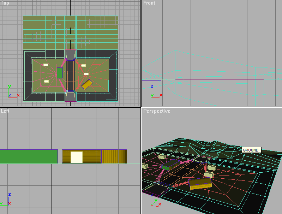Click the Left viewport label
The height and width of the screenshot is (214, 282).
5,111
